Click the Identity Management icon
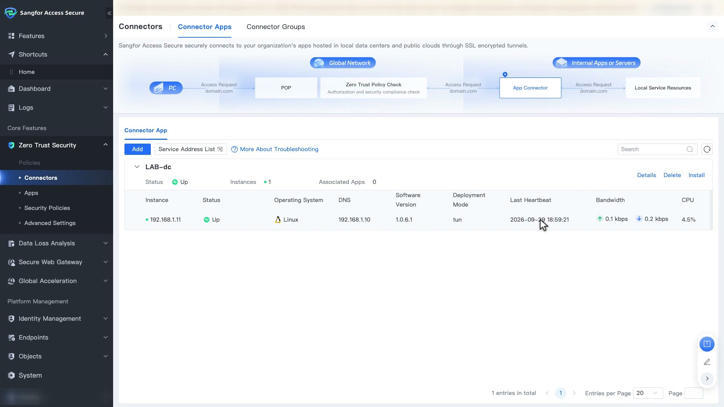The image size is (724, 407). point(11,319)
